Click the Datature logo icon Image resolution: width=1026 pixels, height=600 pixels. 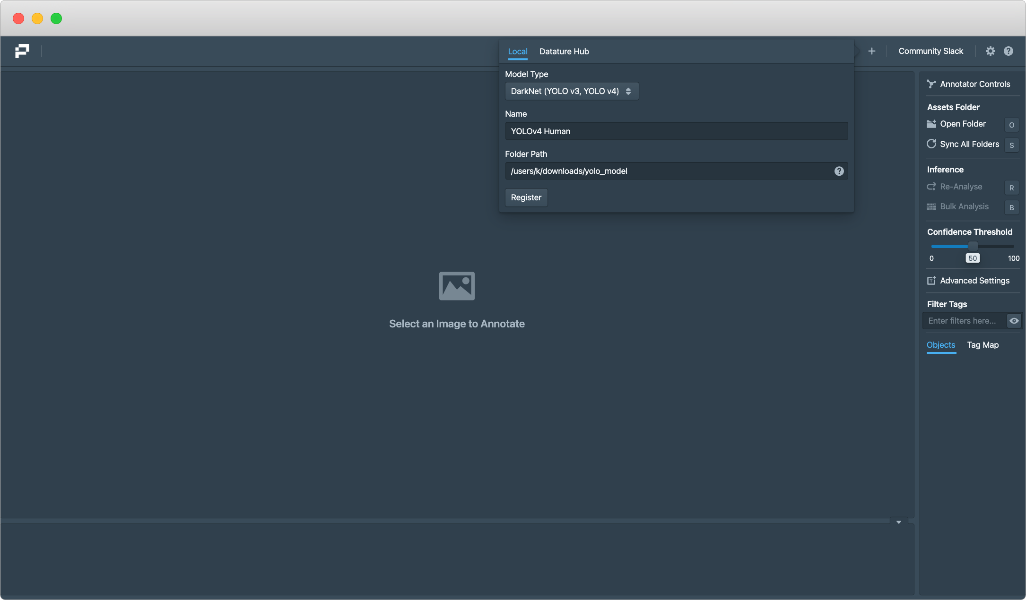coord(22,51)
